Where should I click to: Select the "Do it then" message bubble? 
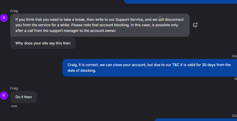coord(24,97)
